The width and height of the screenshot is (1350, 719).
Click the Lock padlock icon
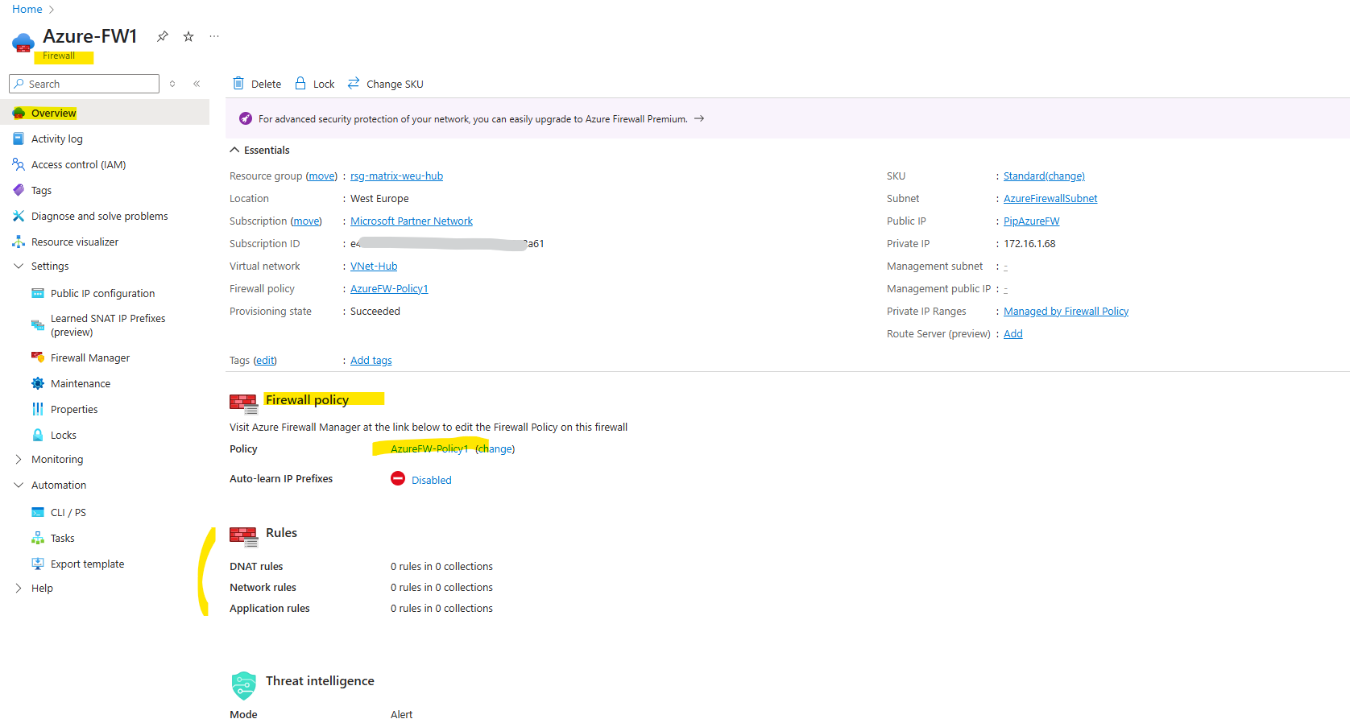[x=300, y=83]
